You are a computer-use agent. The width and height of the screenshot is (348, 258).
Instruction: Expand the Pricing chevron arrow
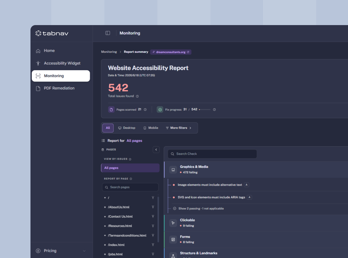tap(84, 251)
